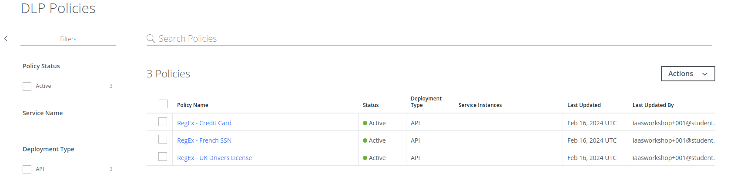Check the Active policy status filter

click(27, 87)
